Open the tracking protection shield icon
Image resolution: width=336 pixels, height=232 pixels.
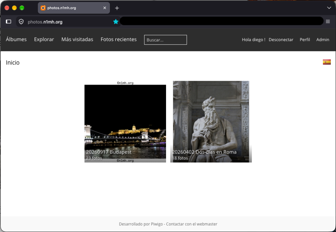[21, 22]
